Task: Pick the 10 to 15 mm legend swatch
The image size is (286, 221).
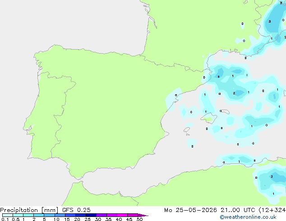Action: tap(60, 215)
